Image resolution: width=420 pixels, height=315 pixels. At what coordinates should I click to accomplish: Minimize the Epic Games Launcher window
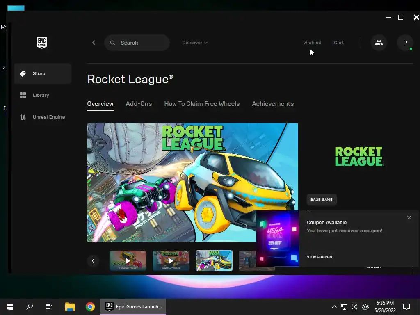tap(389, 17)
